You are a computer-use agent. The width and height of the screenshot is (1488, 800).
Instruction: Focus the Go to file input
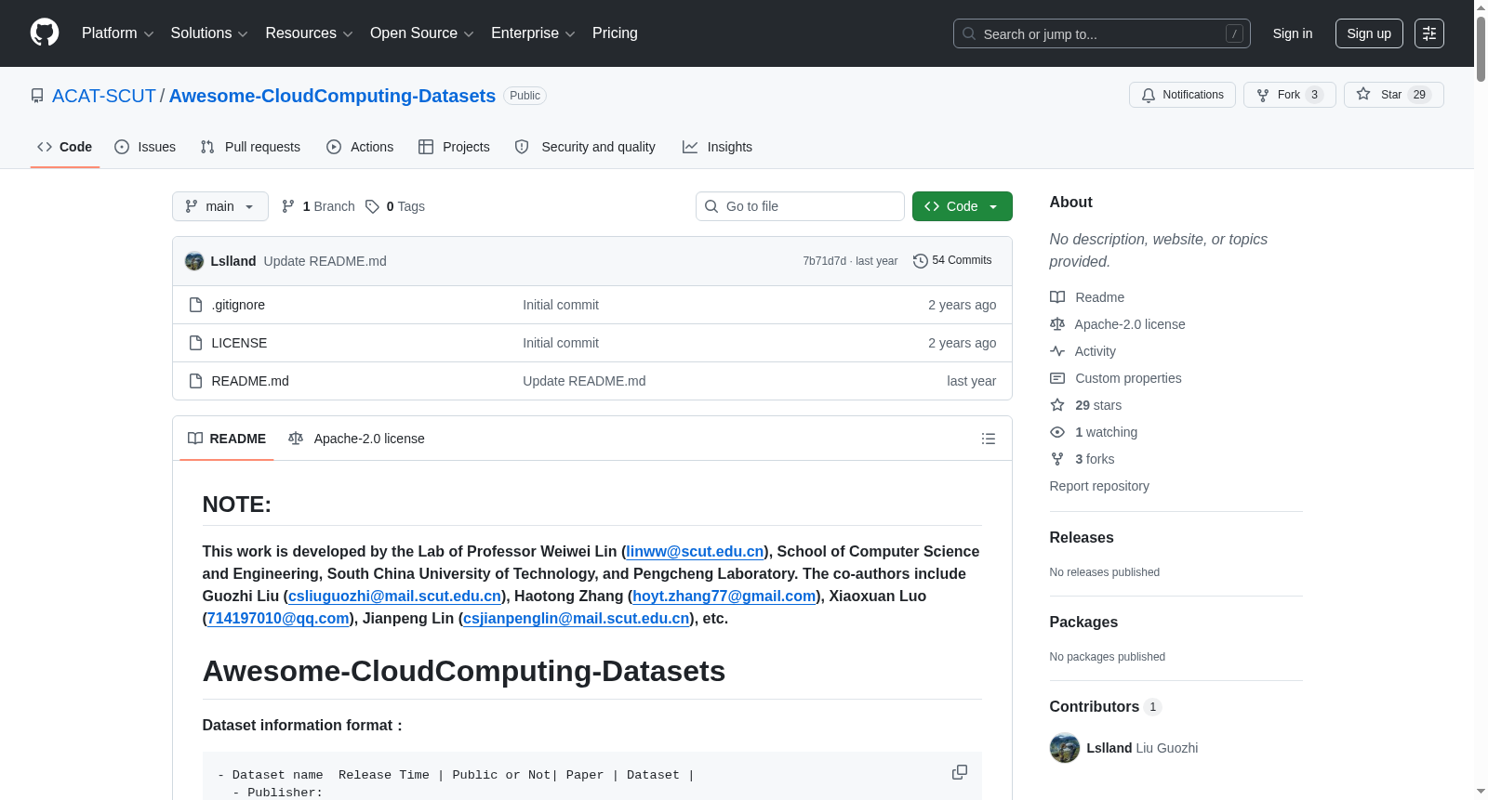point(800,206)
